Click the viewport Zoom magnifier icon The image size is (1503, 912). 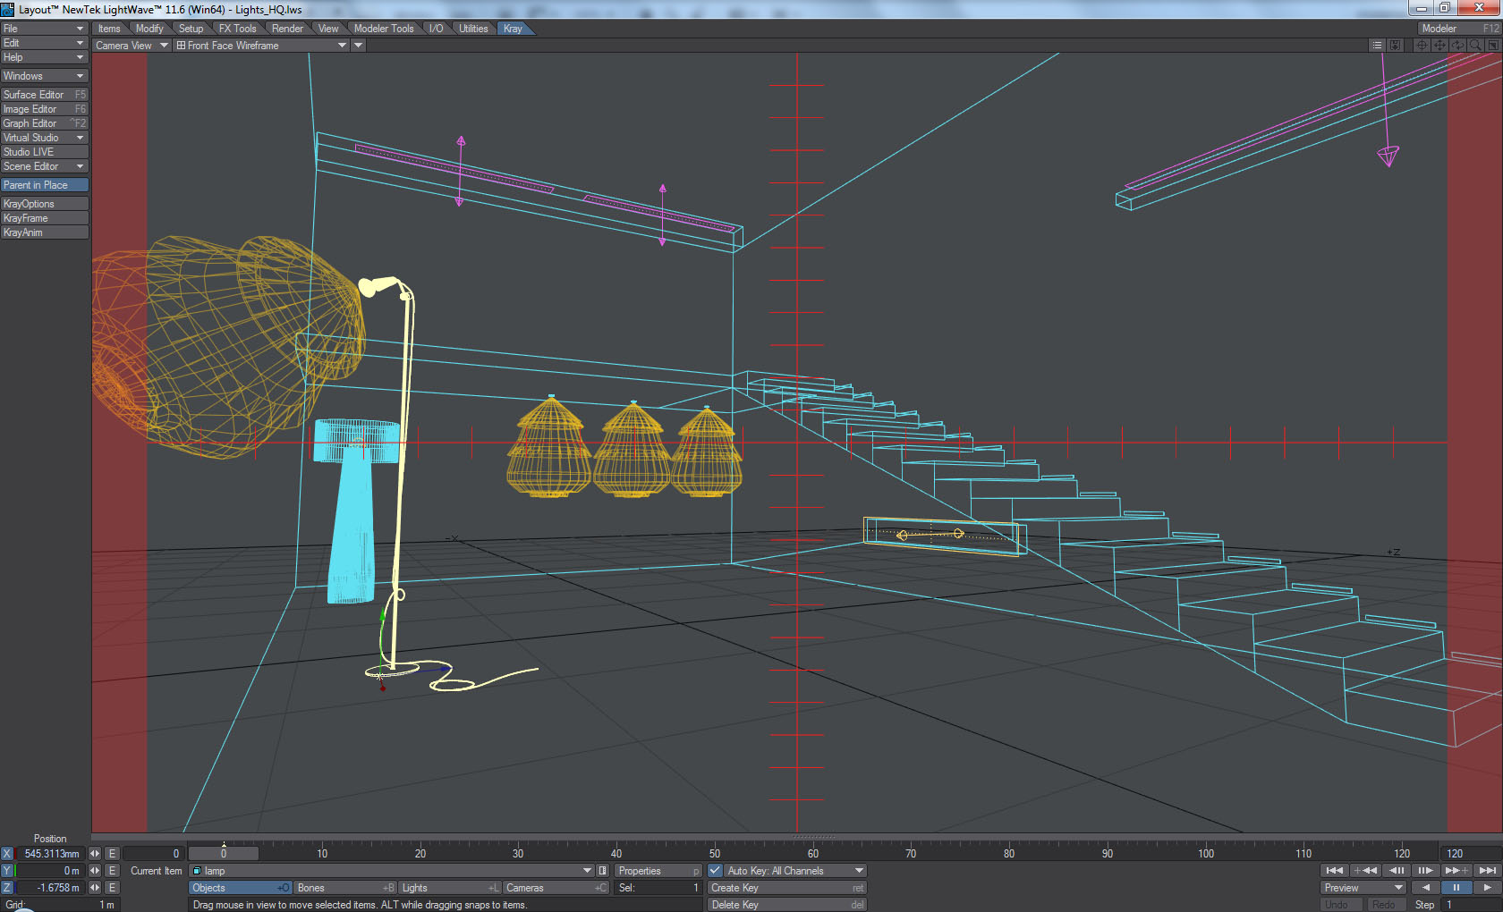click(x=1475, y=46)
